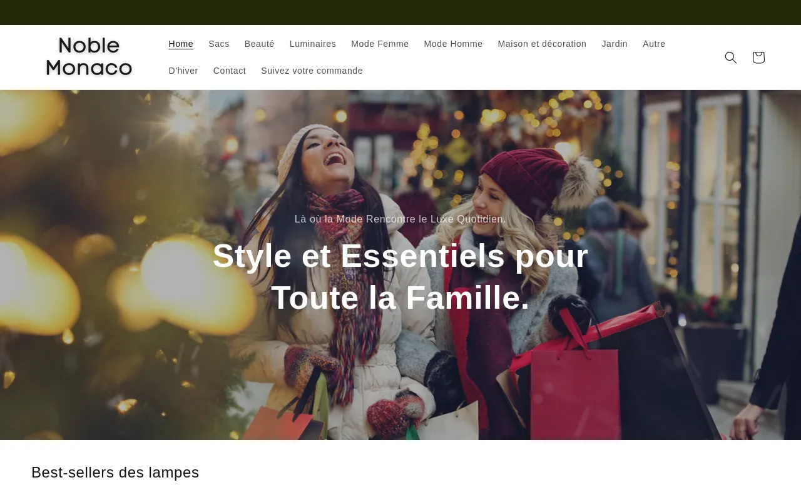Click the Noble Monaco logo

(x=89, y=57)
